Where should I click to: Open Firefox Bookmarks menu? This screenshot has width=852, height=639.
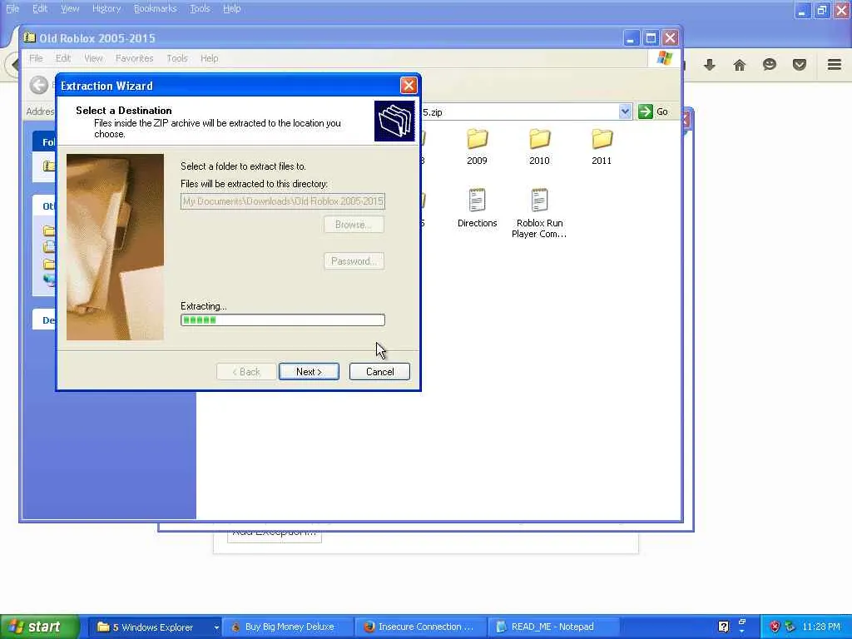[x=156, y=8]
